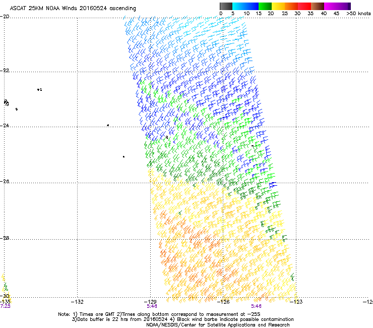The image size is (373, 328).
Task: Click the title 'ASCAT 25KM NOAA Winds 20160524 ascending'
Action: point(73,9)
